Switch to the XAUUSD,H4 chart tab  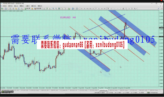coord(73,90)
